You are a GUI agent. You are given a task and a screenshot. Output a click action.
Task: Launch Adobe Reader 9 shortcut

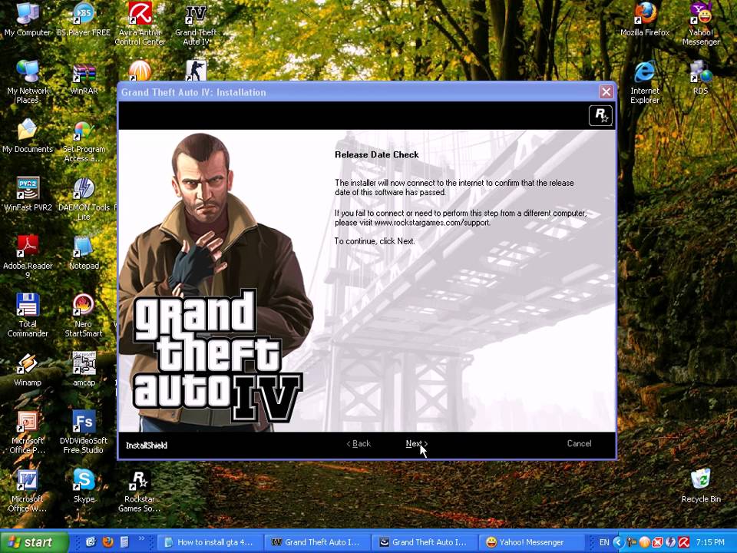coord(28,257)
